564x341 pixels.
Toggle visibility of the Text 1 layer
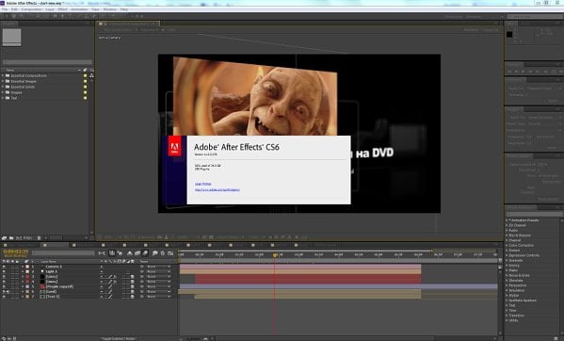click(x=4, y=297)
